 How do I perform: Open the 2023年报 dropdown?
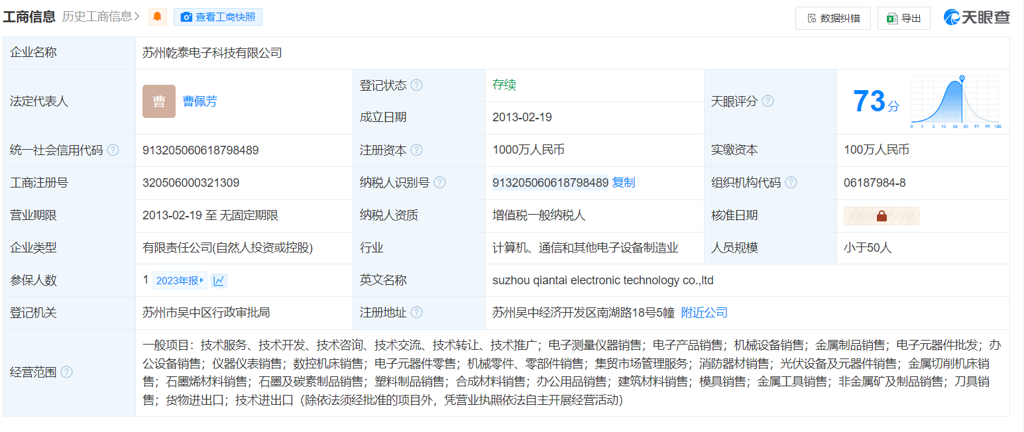click(180, 280)
